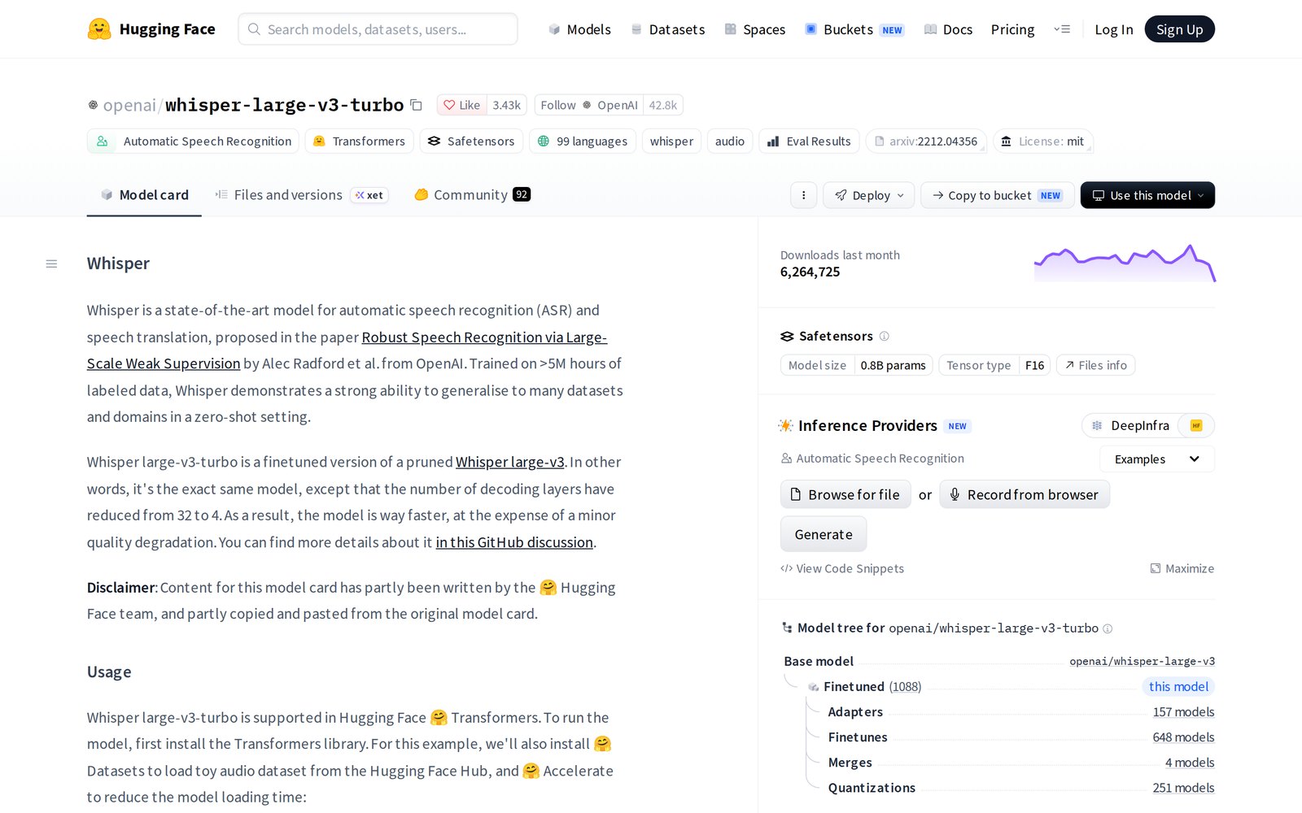This screenshot has height=813, width=1302.
Task: Open the Model card tab
Action: [144, 195]
